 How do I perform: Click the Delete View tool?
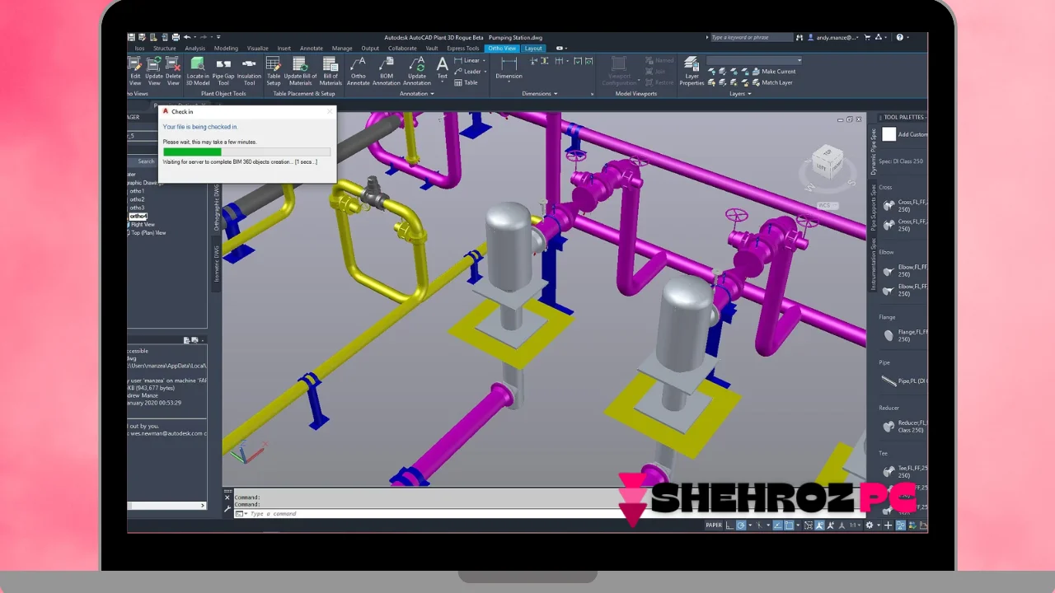[173, 70]
